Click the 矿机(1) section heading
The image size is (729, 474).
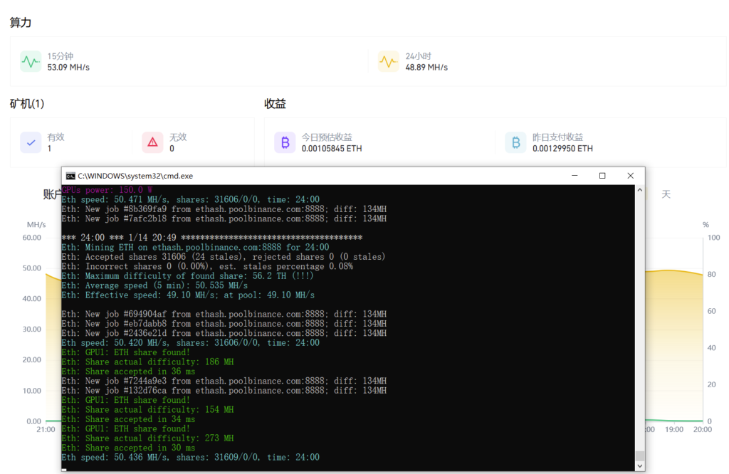pyautogui.click(x=27, y=104)
